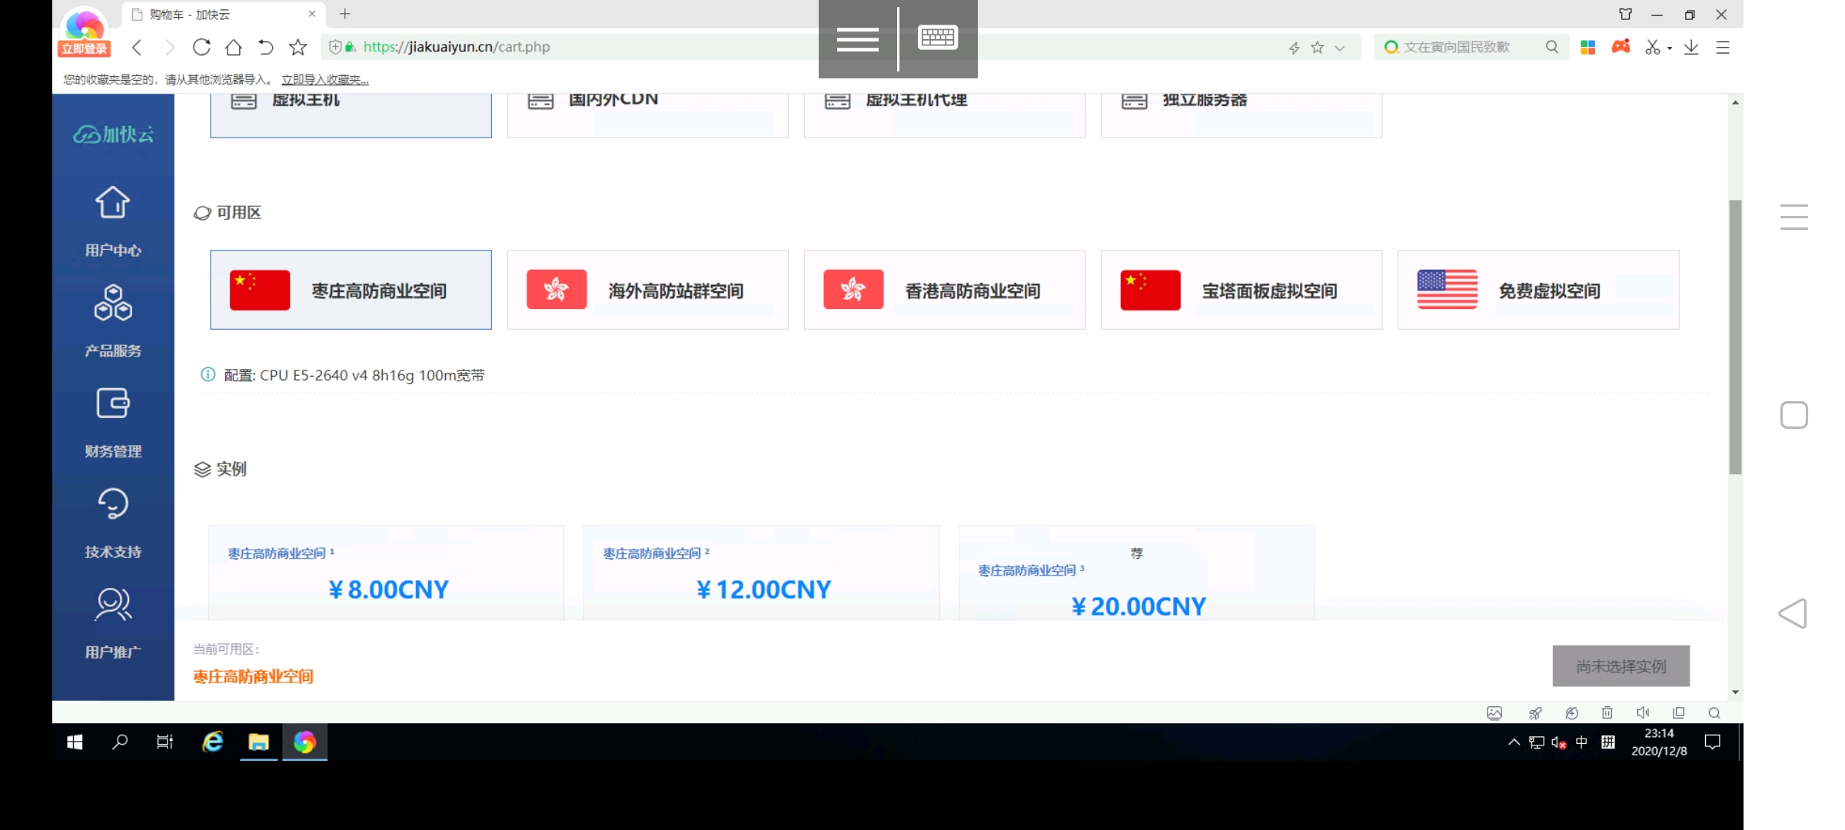Image resolution: width=1845 pixels, height=830 pixels.
Task: Open the 用户中心 home icon in sidebar
Action: (112, 203)
